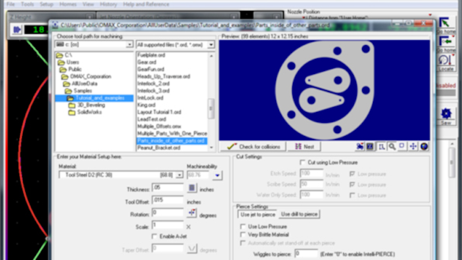Open the Help and Reference menu
Viewport: 462px width, 260px height.
coord(145,4)
